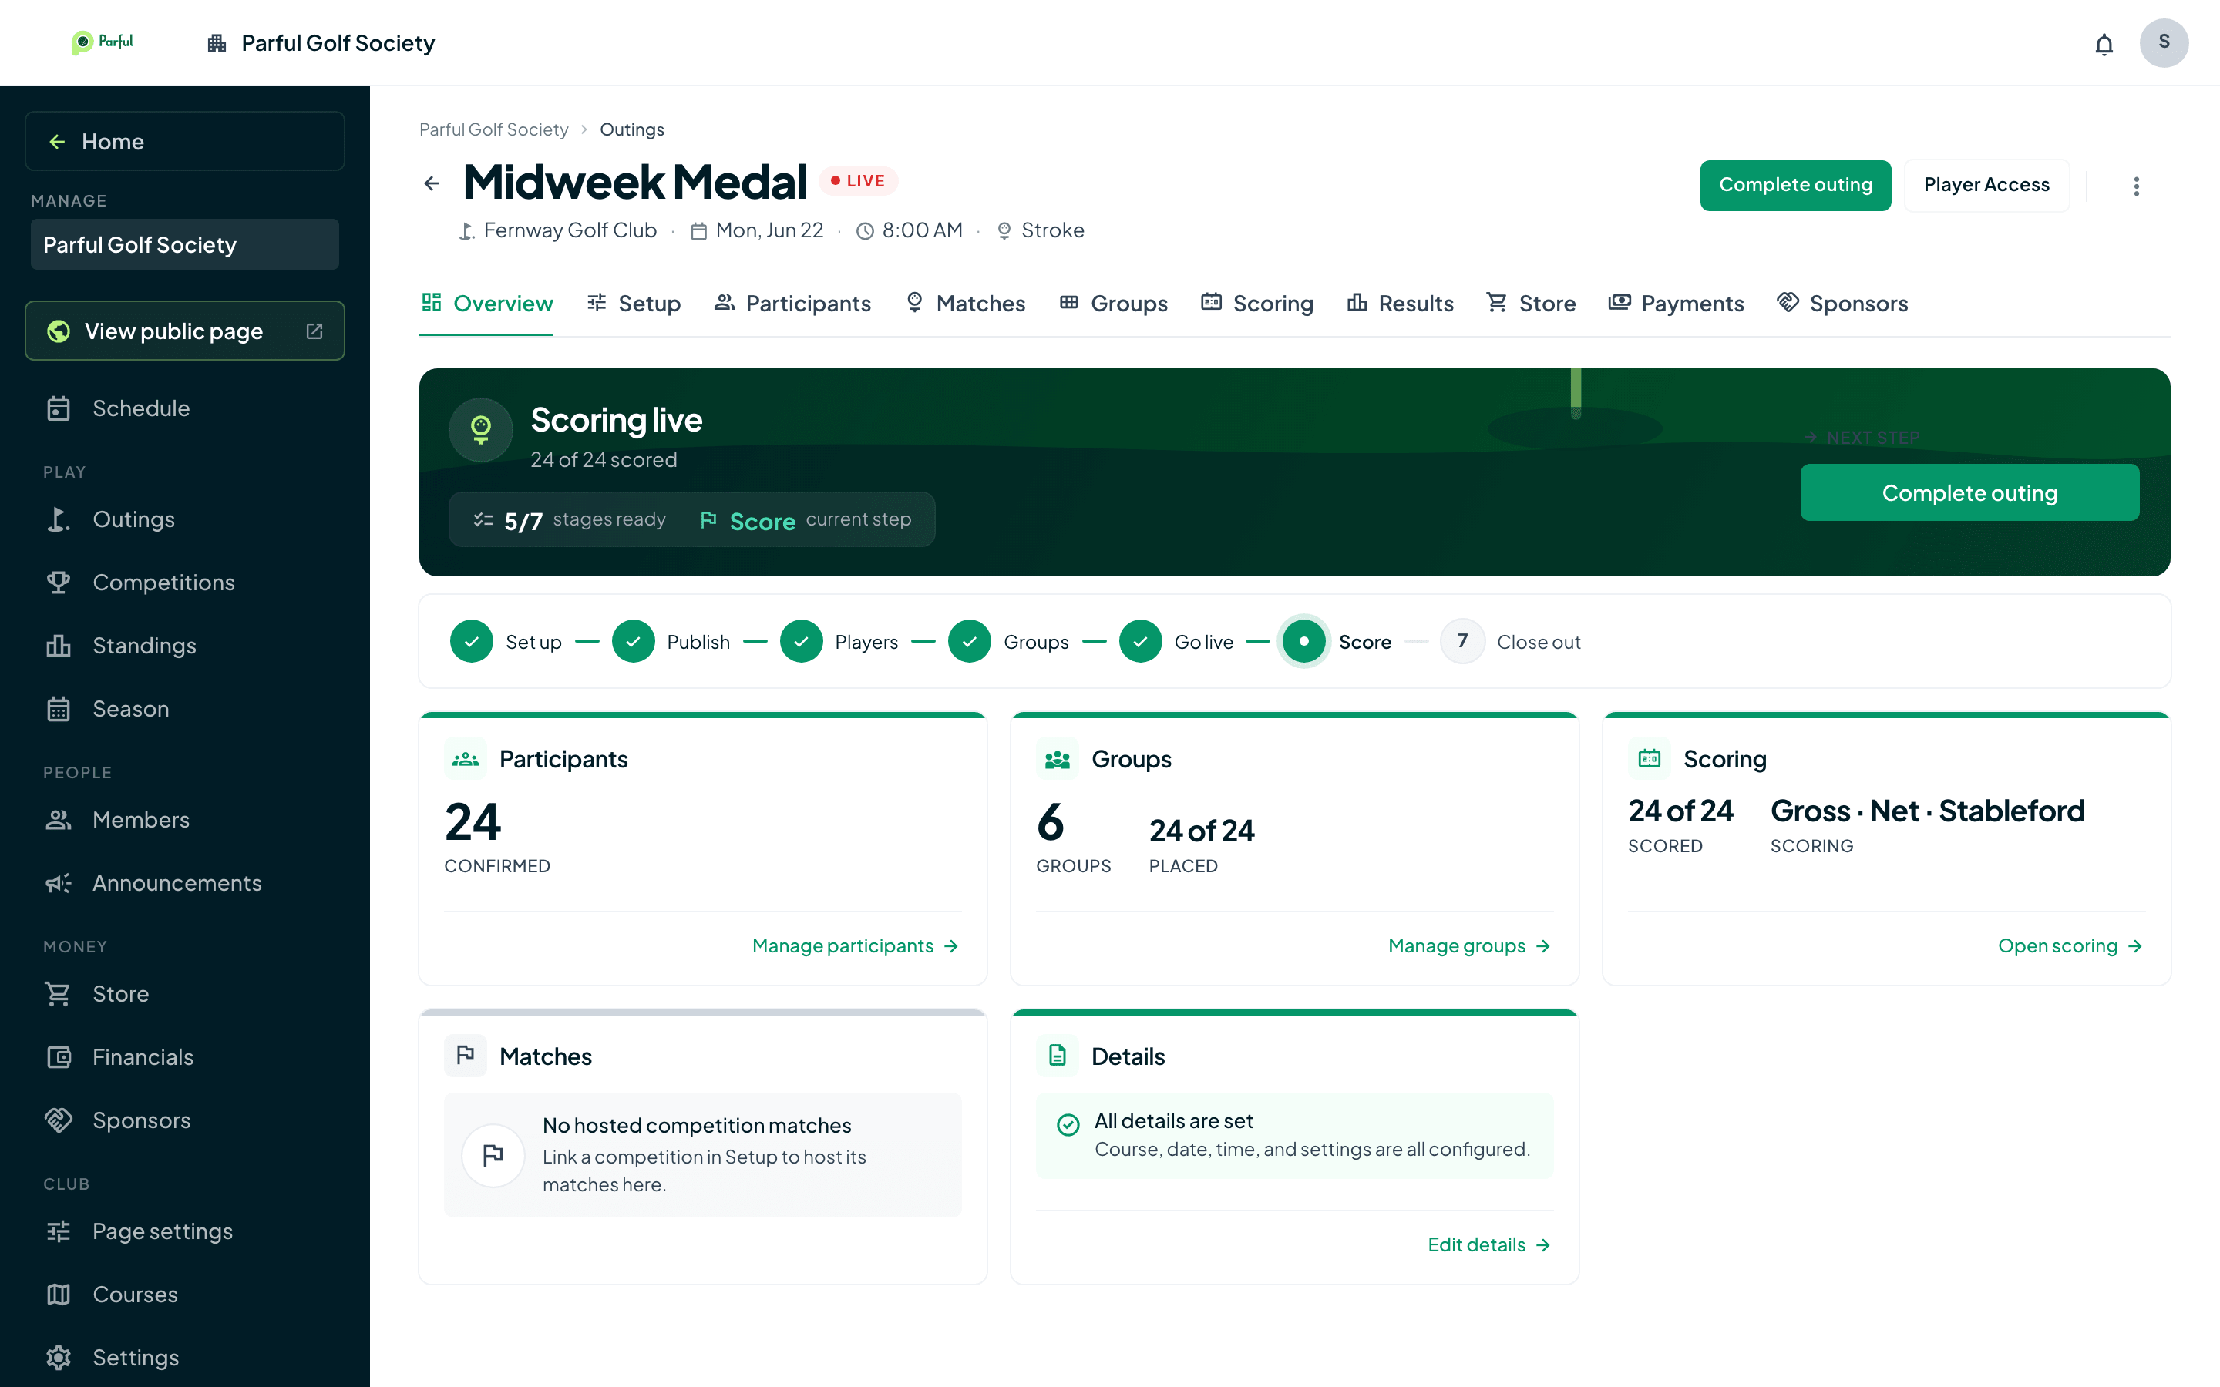Select Parful Golf Society under Manage
The image size is (2220, 1387).
tap(184, 245)
